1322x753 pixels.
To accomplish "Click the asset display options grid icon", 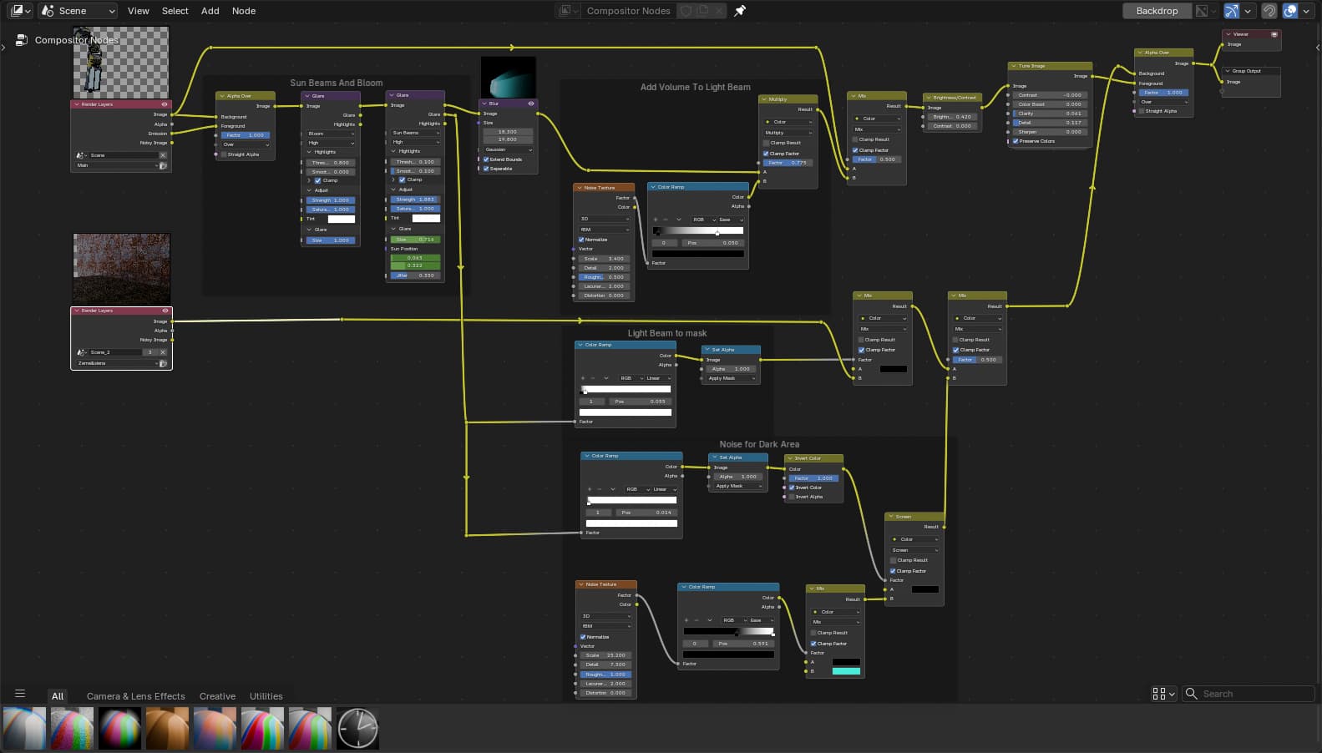I will [x=1162, y=694].
